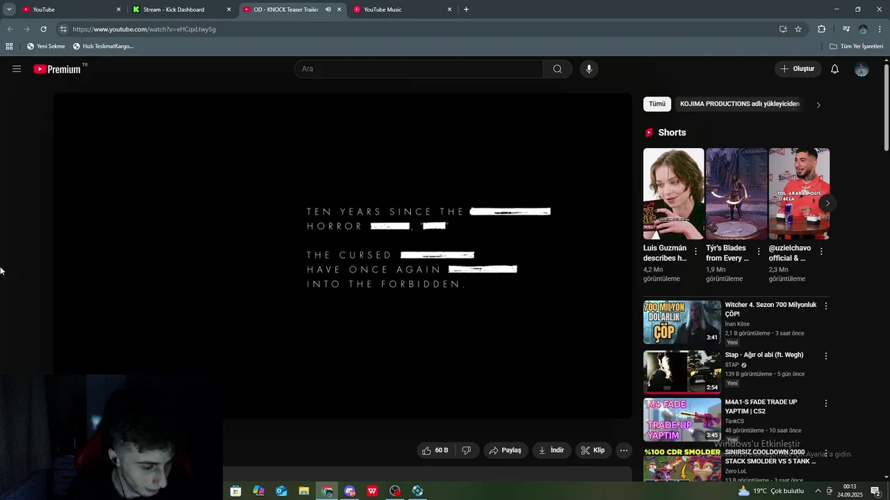890x500 pixels.
Task: Click the Klip clip button
Action: click(x=593, y=450)
